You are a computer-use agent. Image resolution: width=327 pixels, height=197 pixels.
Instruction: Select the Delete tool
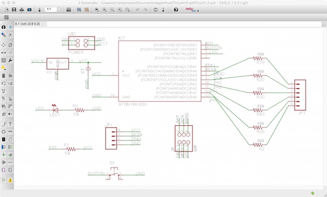[x=4, y=76]
